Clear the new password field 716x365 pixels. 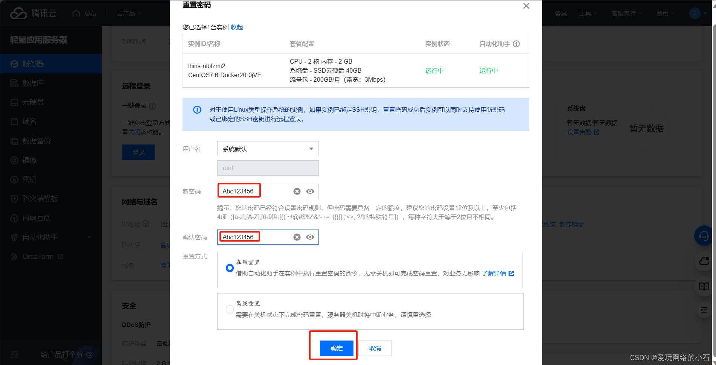(297, 191)
